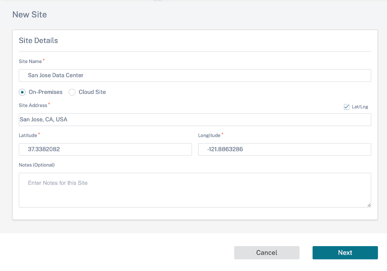Click the Longitude label
Viewport: 387px width, 271px height.
pyautogui.click(x=209, y=135)
